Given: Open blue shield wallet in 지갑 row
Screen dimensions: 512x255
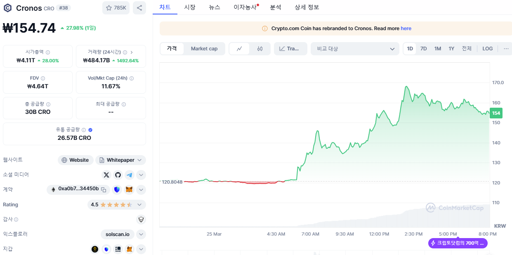Looking at the screenshot, I should 106,249.
